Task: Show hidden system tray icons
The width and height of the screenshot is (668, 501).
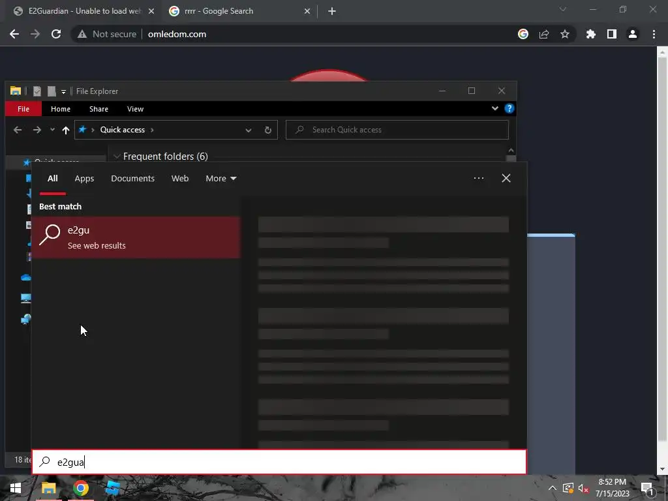Action: 552,488
